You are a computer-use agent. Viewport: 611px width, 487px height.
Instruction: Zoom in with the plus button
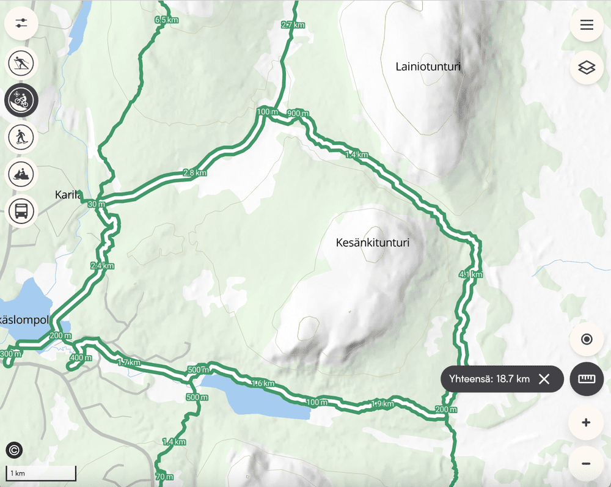coord(586,423)
